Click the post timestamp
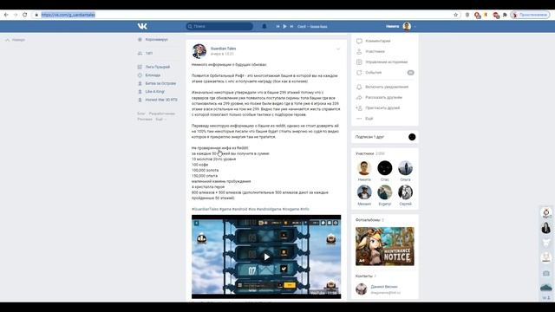 [222, 54]
